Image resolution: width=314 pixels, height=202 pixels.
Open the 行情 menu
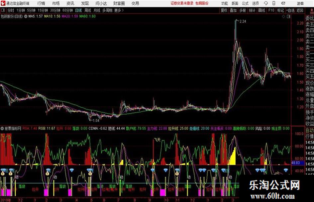point(41,3)
